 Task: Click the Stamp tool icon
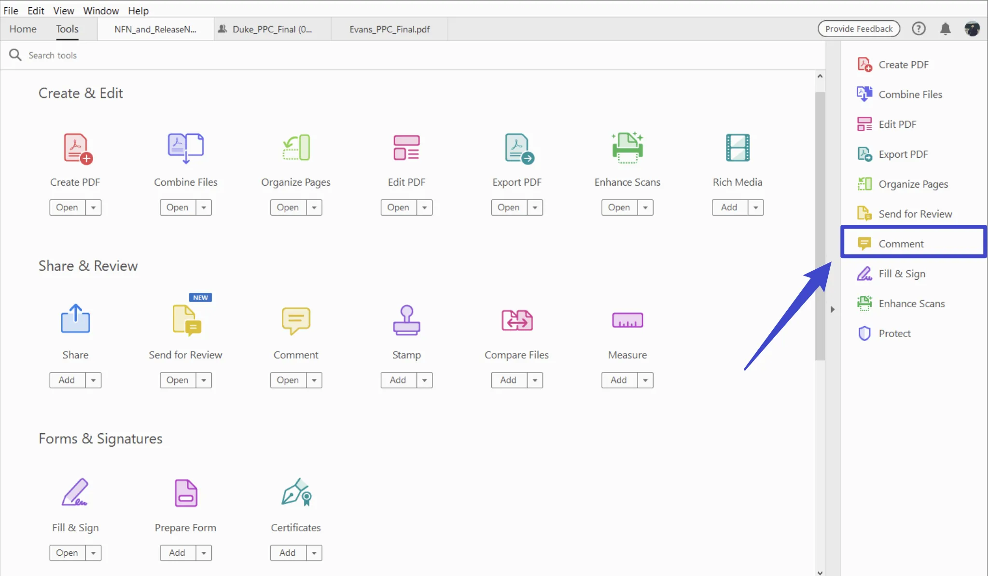click(406, 320)
